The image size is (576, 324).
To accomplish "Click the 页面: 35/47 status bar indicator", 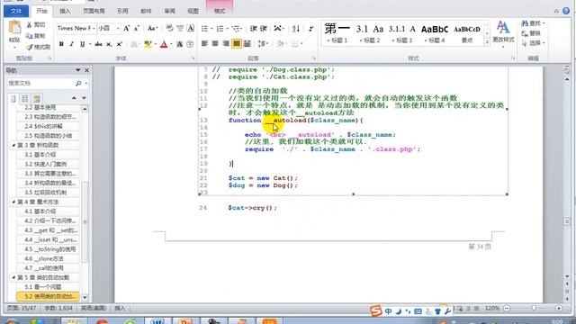I will tap(22, 308).
